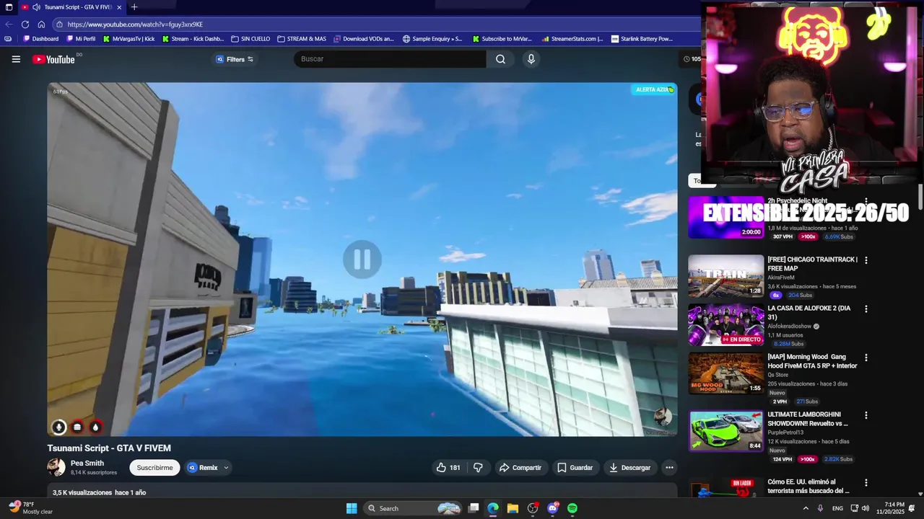Open a new browser tab

point(134,7)
